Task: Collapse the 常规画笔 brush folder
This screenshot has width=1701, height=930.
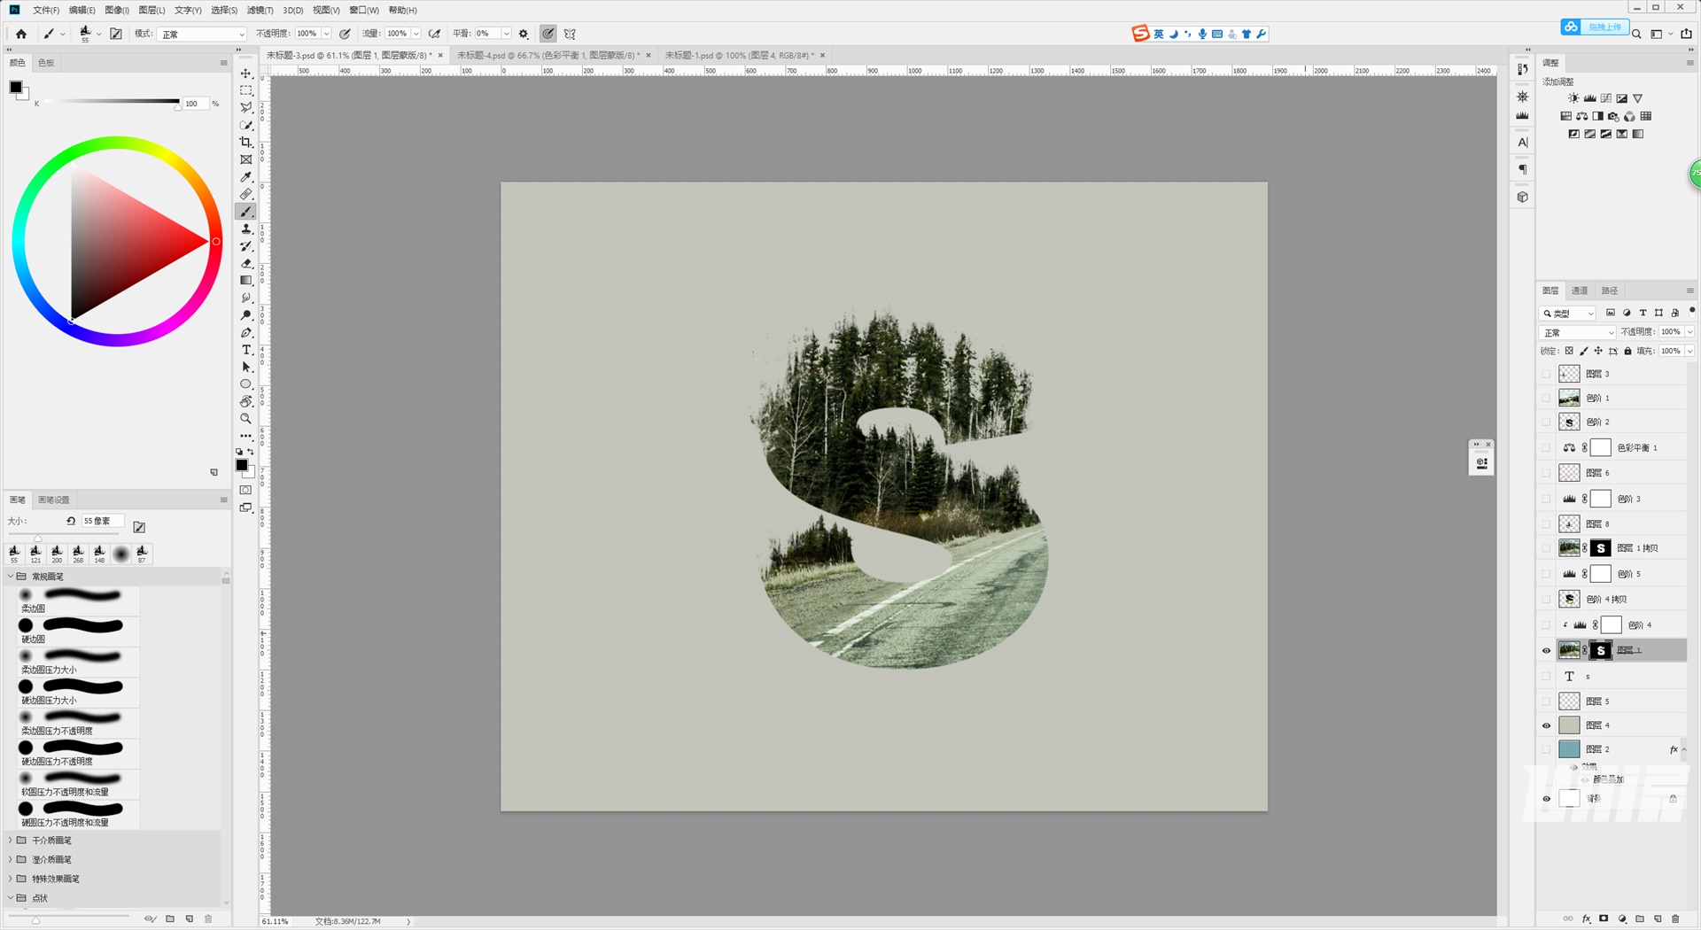Action: click(11, 577)
